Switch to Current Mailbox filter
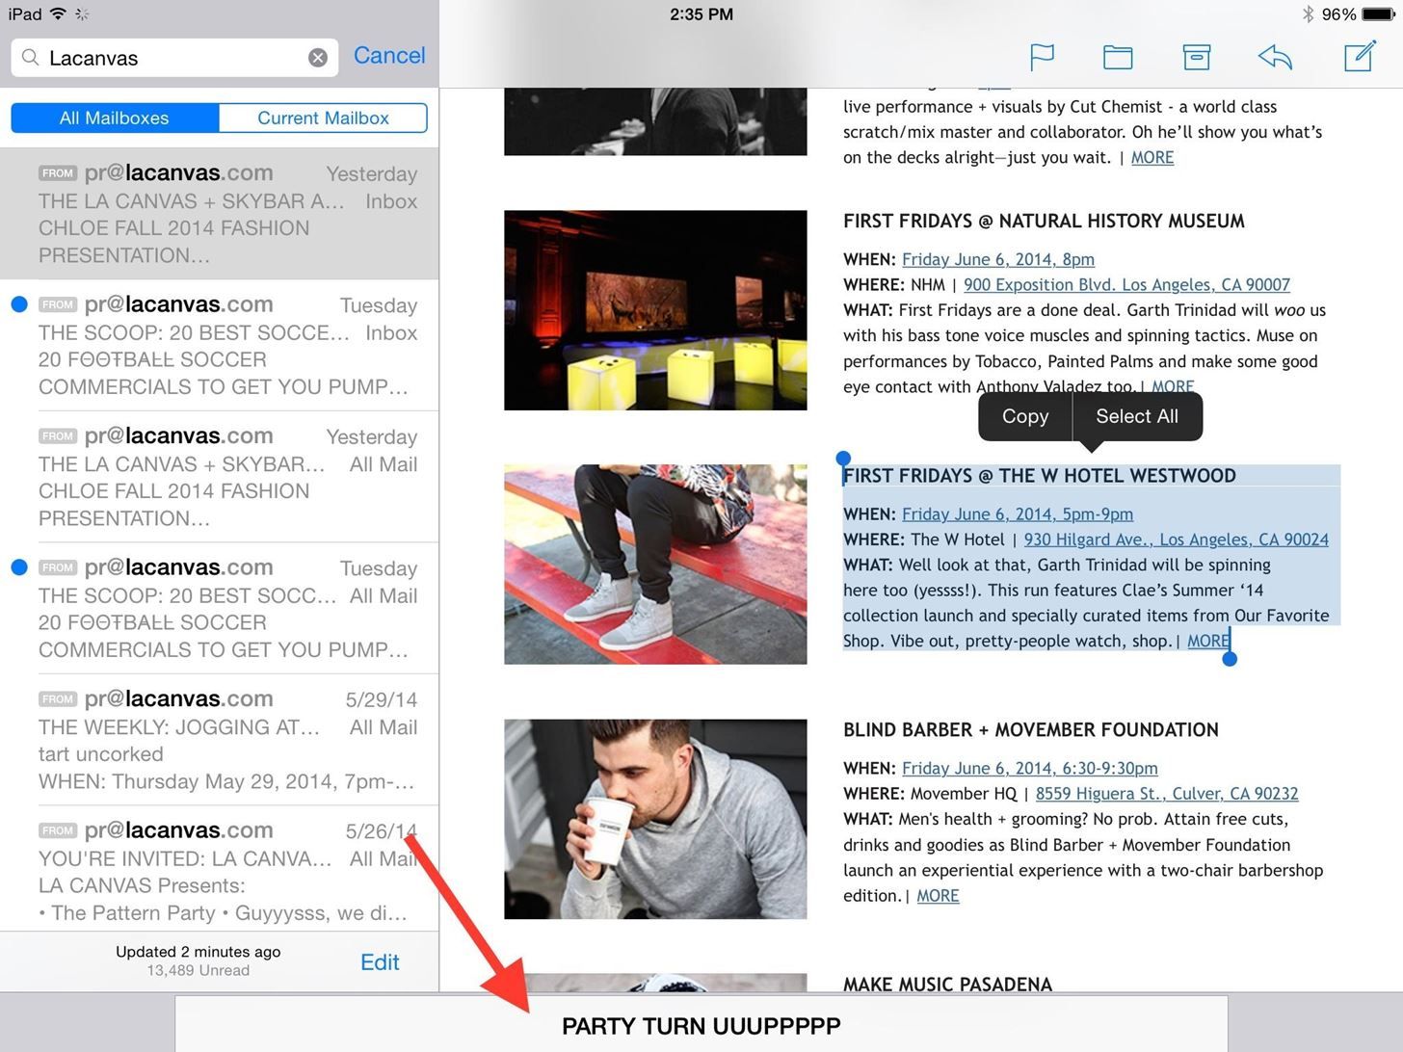This screenshot has width=1403, height=1052. coord(323,118)
